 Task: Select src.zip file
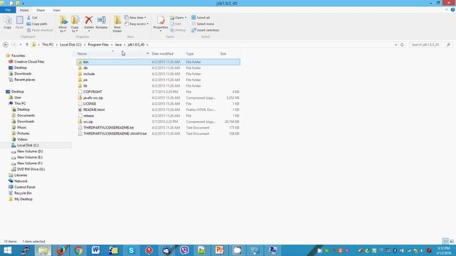point(158,122)
